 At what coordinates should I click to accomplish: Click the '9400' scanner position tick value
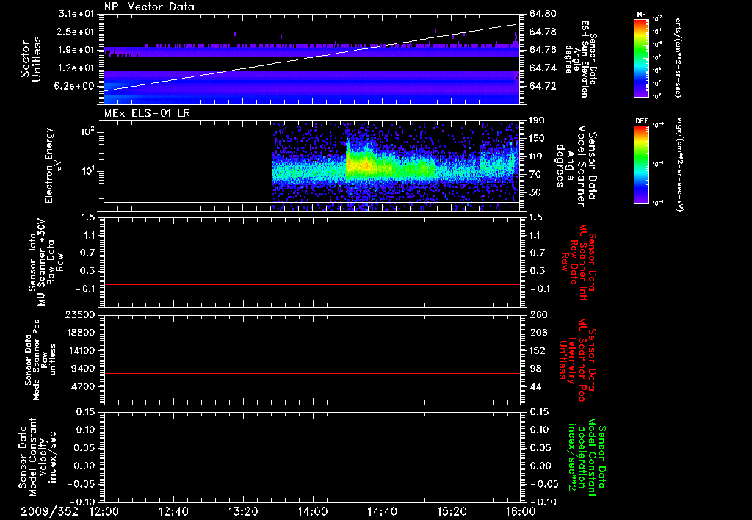click(83, 369)
